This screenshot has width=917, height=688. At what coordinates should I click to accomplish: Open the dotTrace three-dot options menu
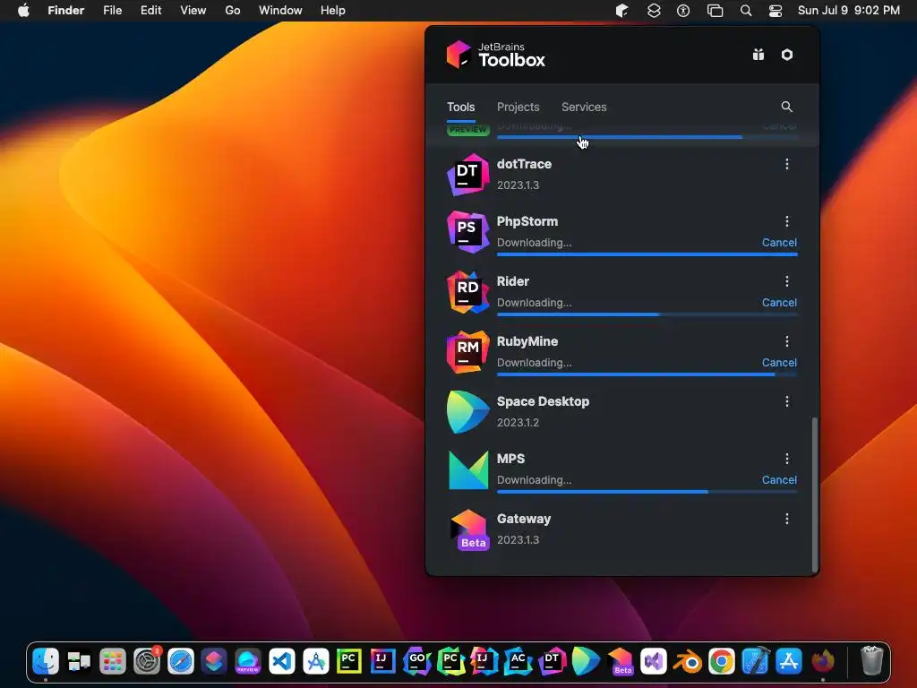[x=787, y=164]
